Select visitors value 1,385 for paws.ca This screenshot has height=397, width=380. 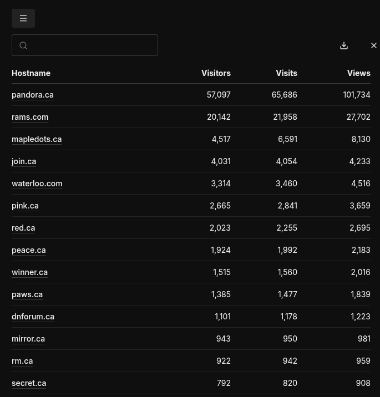221,294
